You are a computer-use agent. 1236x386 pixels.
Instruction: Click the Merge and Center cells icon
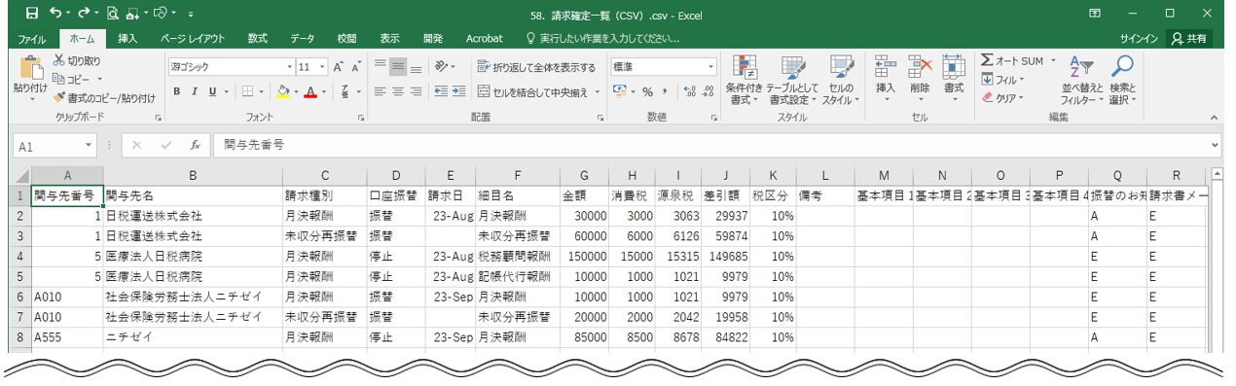pyautogui.click(x=483, y=91)
